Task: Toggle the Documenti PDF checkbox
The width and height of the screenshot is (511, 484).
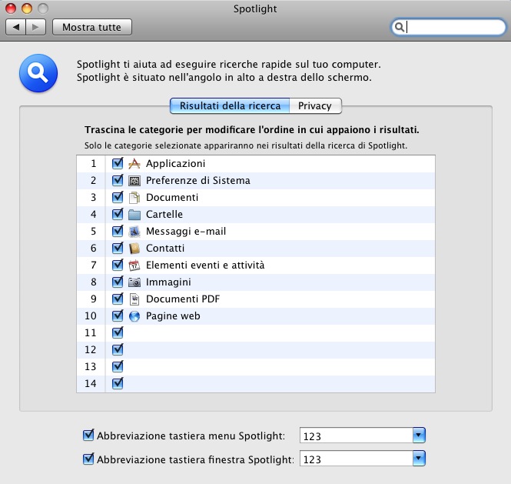Action: pos(118,299)
